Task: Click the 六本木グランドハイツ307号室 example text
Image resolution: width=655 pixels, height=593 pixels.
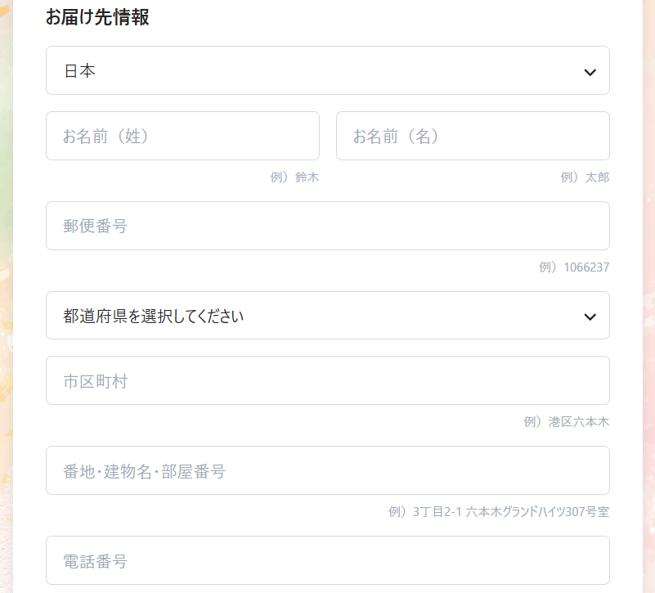Action: pos(537,511)
